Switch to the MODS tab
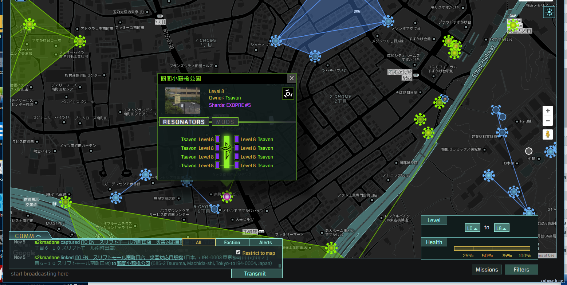Viewport: 567px width, 285px height. [225, 122]
